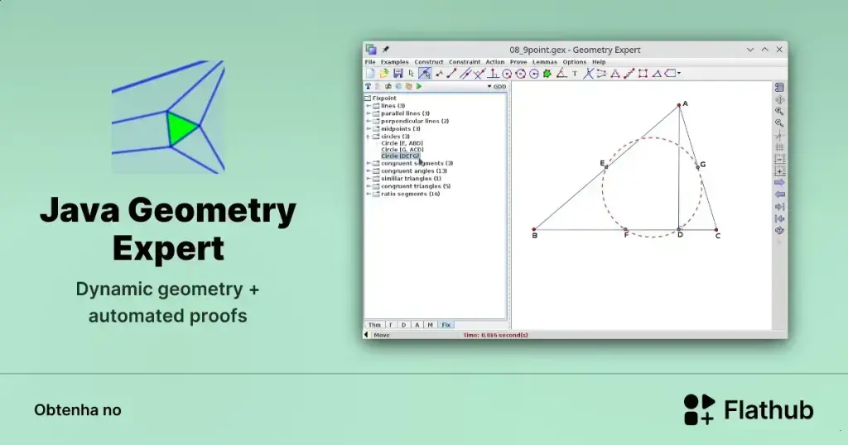Screen dimensions: 848x445
Task: Open the polygon shape dropdown arrow
Action: (x=679, y=74)
